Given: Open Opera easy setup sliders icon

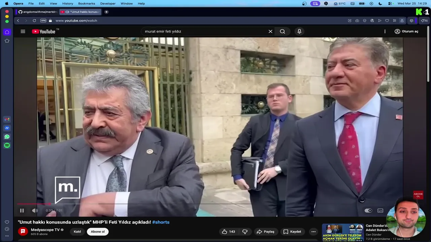Looking at the screenshot, I should point(394,21).
